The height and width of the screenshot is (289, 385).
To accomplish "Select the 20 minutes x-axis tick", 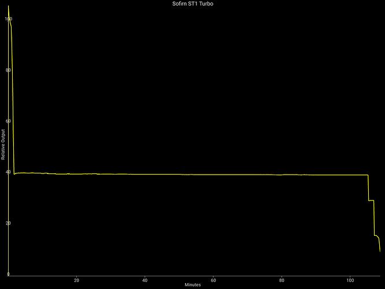I will point(76,280).
